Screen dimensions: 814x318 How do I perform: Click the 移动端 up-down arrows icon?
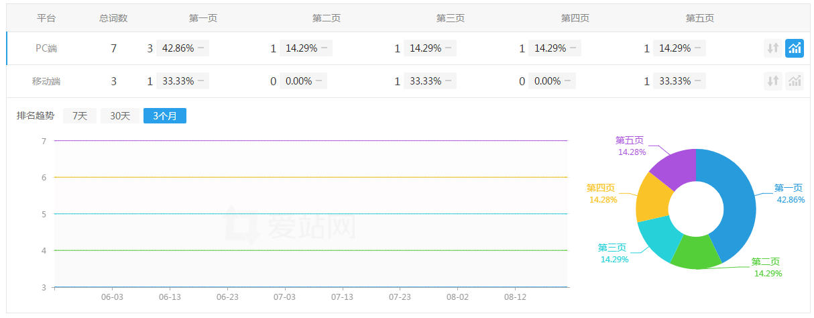click(x=773, y=81)
